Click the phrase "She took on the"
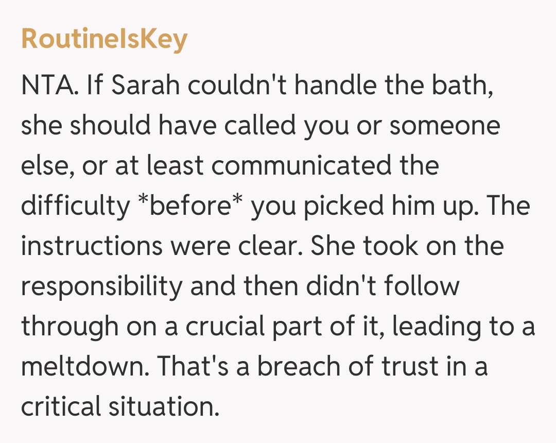The width and height of the screenshot is (556, 443). click(407, 246)
